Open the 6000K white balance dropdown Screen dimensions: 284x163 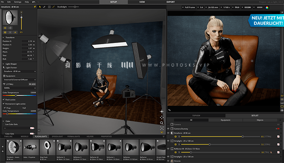point(258,7)
